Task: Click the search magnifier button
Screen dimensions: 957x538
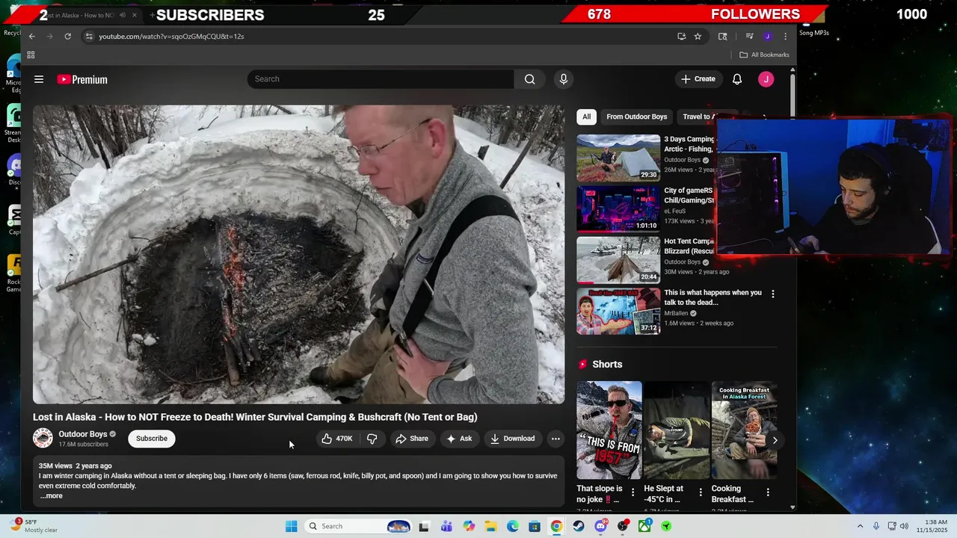Action: 529,79
